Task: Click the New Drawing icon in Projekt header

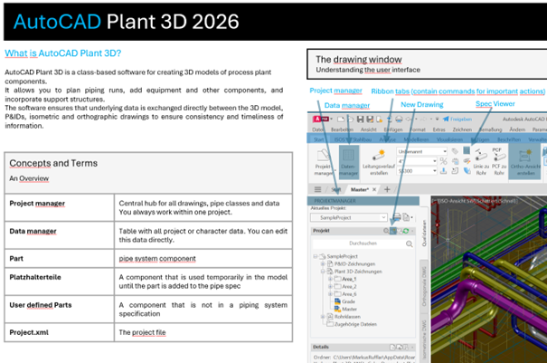Action: pos(392,231)
